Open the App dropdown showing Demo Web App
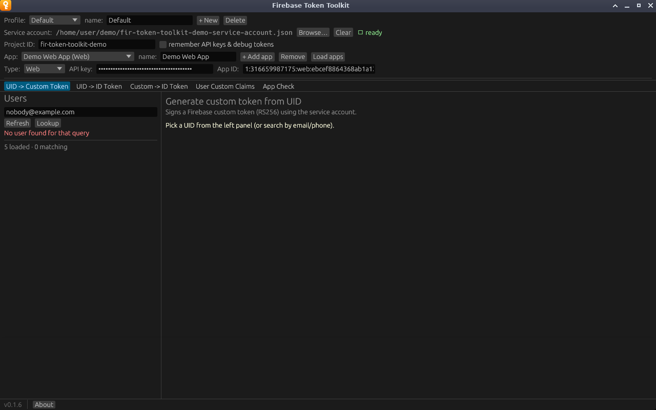Screen dimensions: 656x410 tap(78, 57)
